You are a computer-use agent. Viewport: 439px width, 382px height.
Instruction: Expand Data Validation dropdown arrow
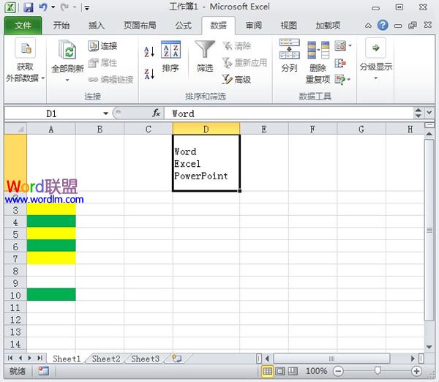pyautogui.click(x=350, y=45)
